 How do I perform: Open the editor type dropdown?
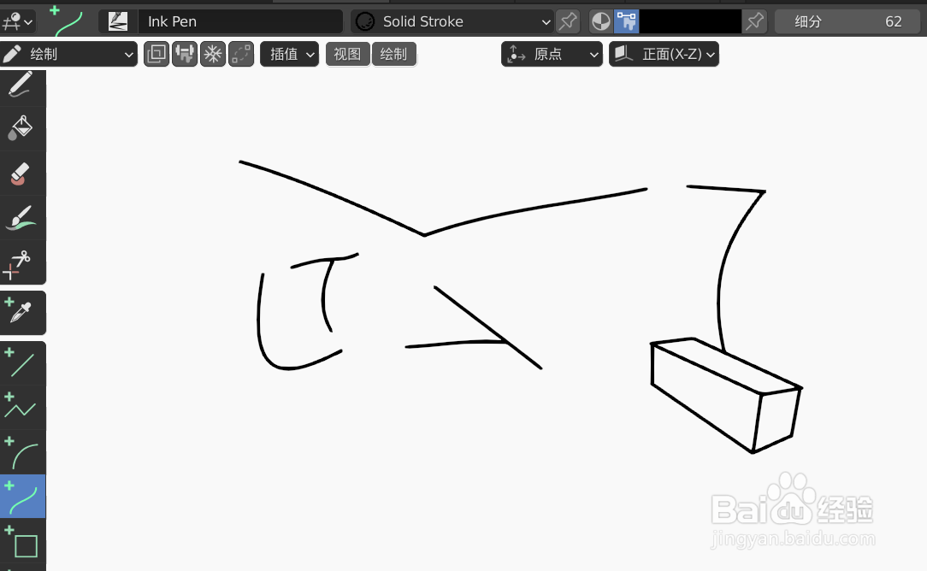coord(18,21)
